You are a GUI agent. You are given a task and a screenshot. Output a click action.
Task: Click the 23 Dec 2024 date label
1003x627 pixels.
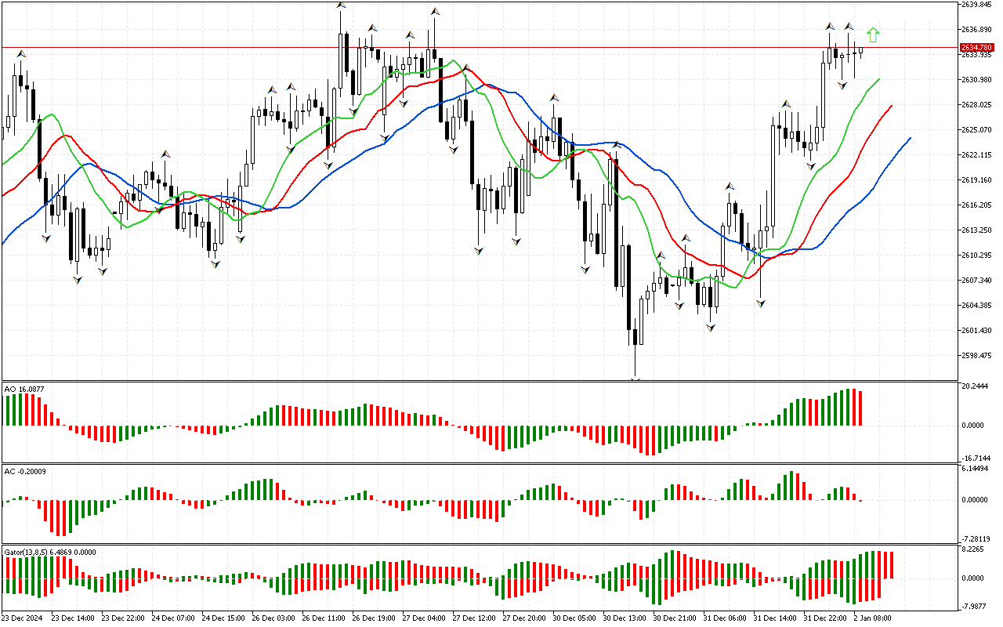click(x=23, y=618)
